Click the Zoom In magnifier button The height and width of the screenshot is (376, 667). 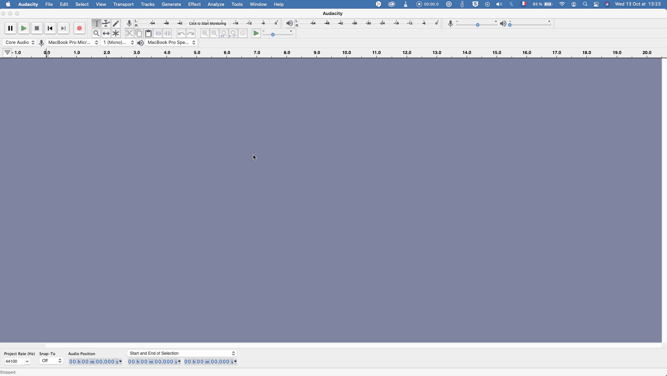[205, 33]
